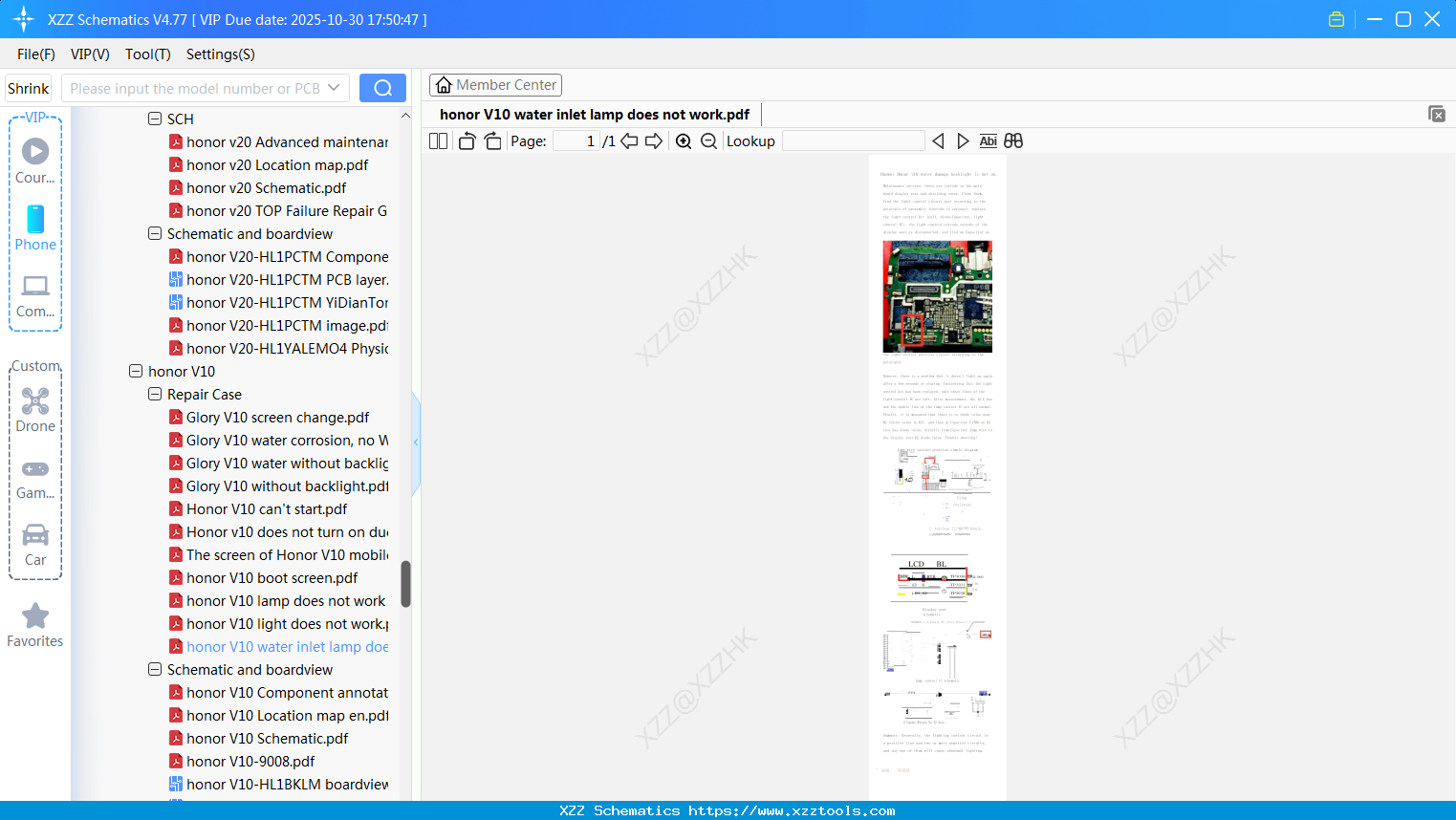Image resolution: width=1456 pixels, height=820 pixels.
Task: Open the model number dropdown arrow
Action: pyautogui.click(x=334, y=88)
